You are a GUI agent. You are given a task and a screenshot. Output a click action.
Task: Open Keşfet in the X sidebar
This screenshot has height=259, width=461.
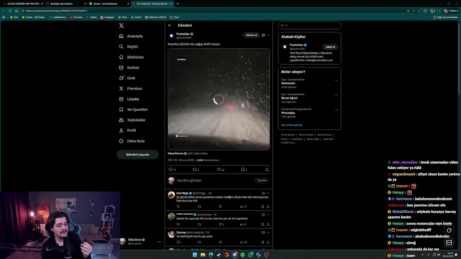click(x=129, y=47)
